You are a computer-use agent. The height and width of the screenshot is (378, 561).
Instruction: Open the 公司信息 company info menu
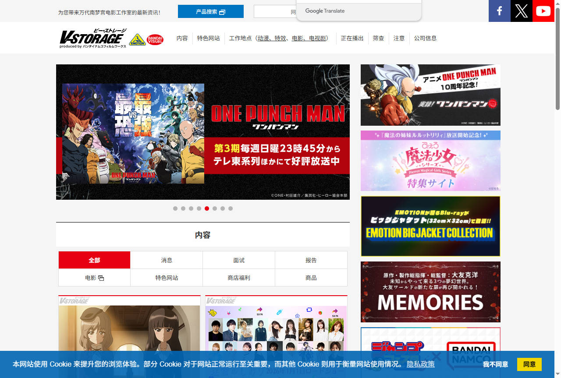pos(425,39)
